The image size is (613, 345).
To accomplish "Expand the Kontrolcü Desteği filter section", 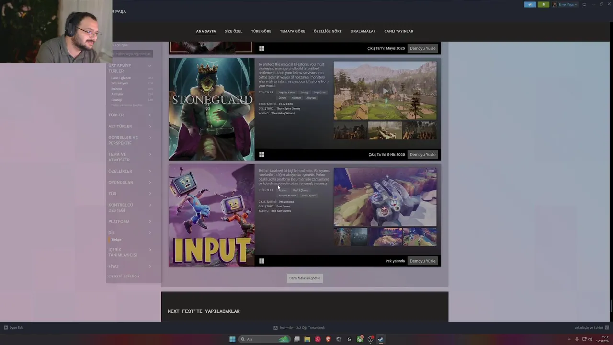I will [130, 207].
